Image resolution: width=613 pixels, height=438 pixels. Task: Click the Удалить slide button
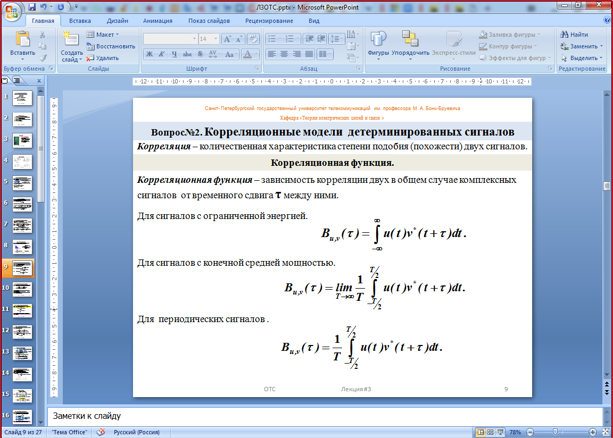(103, 58)
